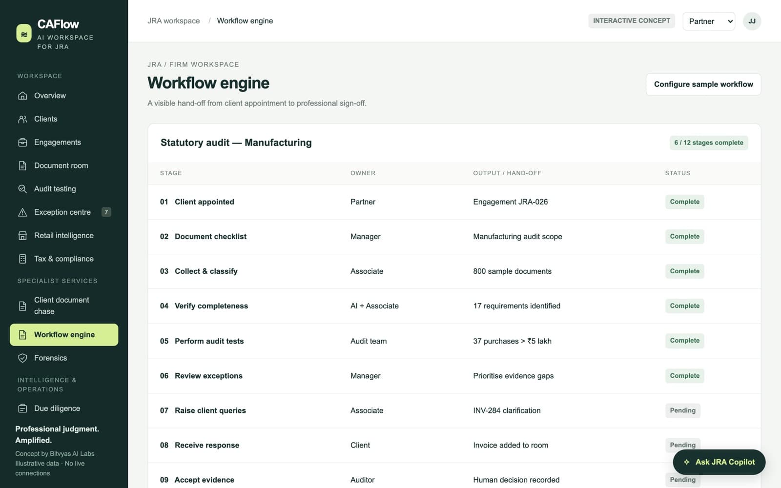Click the INTERACTIVE CONCEPT label

point(632,21)
